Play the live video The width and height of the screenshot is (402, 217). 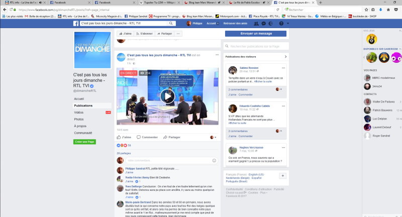point(167,96)
